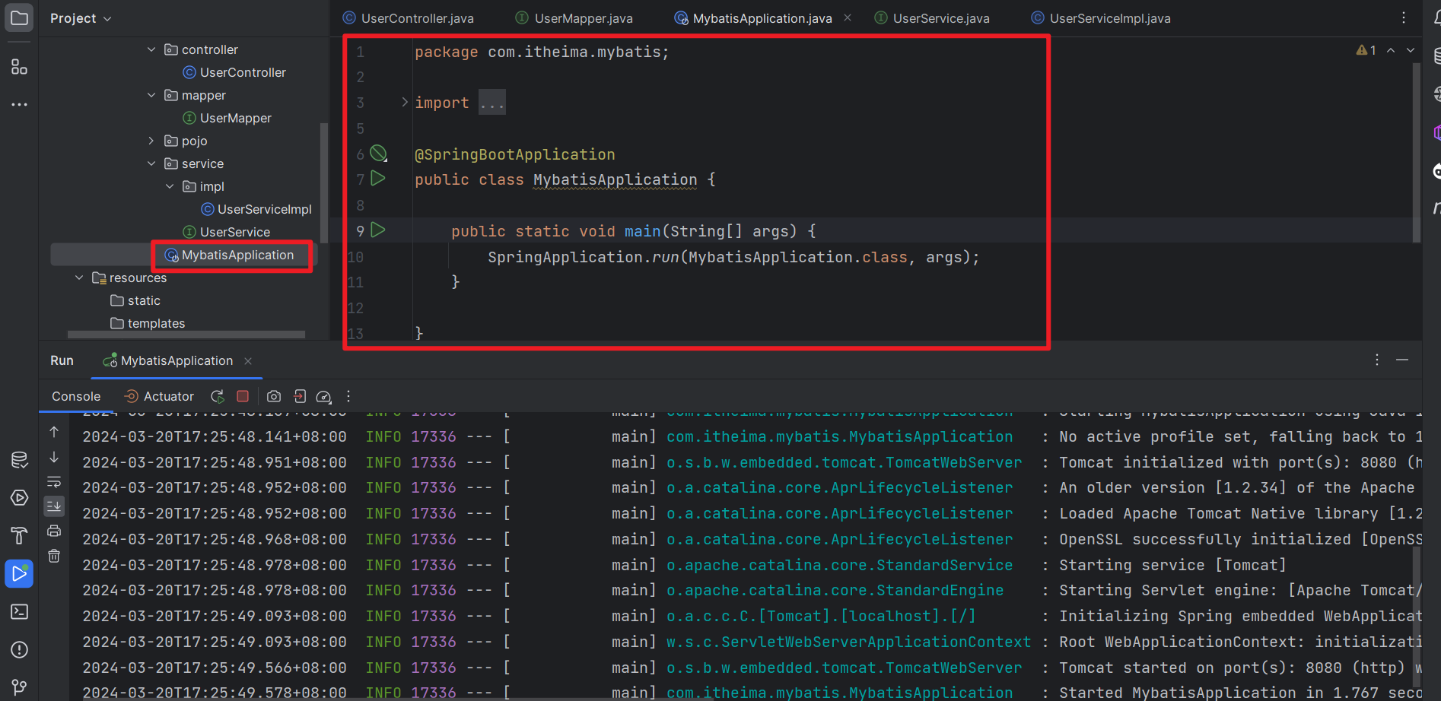Jump to next highlighted problem
Image resolution: width=1441 pixels, height=701 pixels.
pos(1411,50)
